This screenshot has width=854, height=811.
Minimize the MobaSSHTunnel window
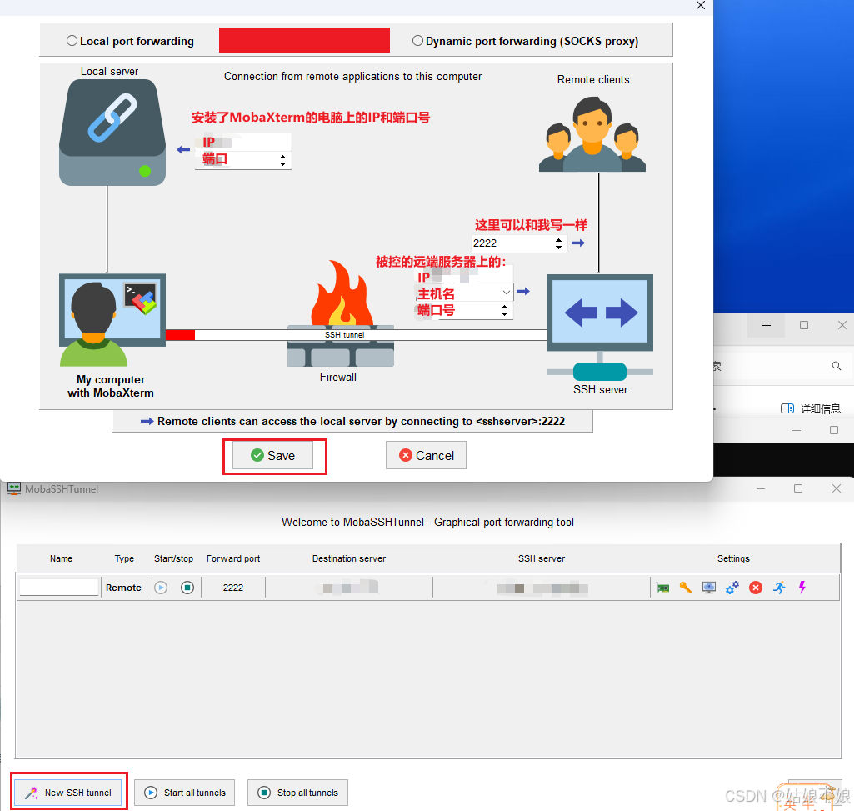[761, 489]
